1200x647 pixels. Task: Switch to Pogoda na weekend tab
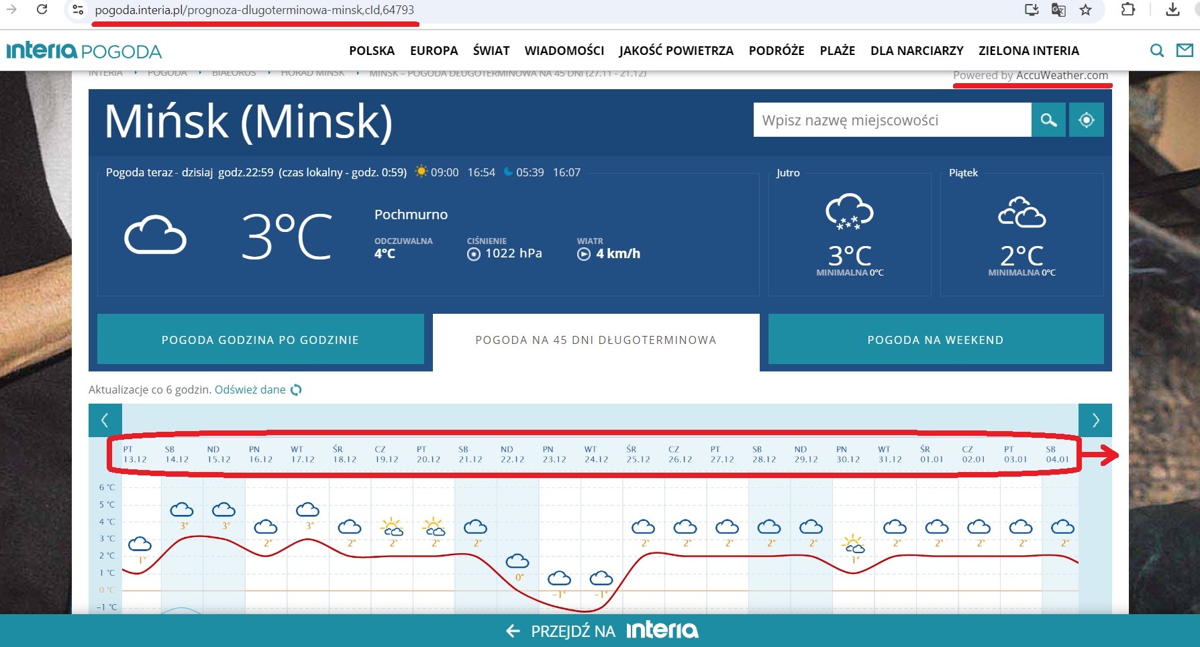coord(936,340)
